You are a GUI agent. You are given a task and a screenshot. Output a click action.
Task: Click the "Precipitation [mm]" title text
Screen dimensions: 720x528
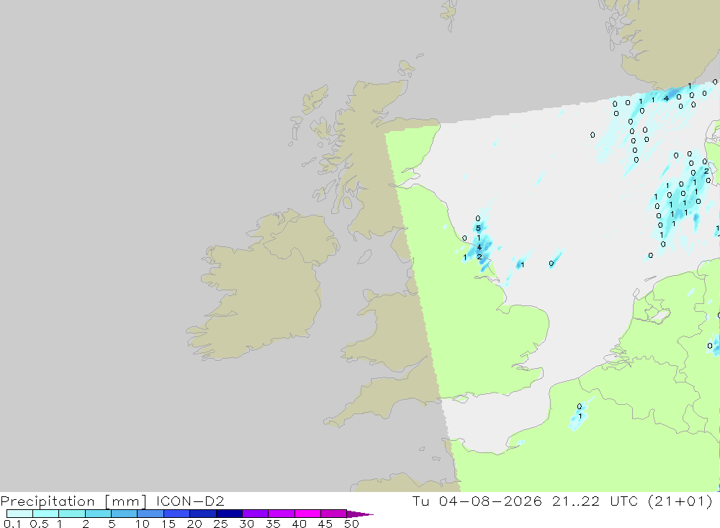[x=74, y=501]
